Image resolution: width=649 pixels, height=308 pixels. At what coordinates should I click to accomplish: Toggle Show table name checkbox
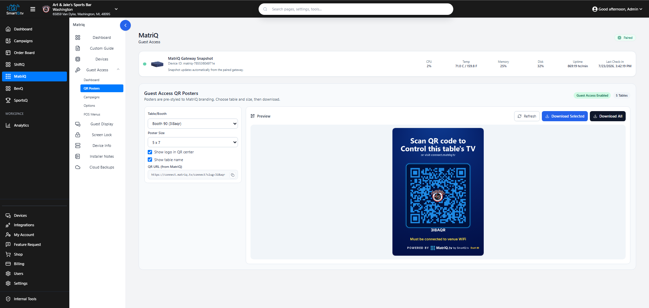[x=150, y=160]
